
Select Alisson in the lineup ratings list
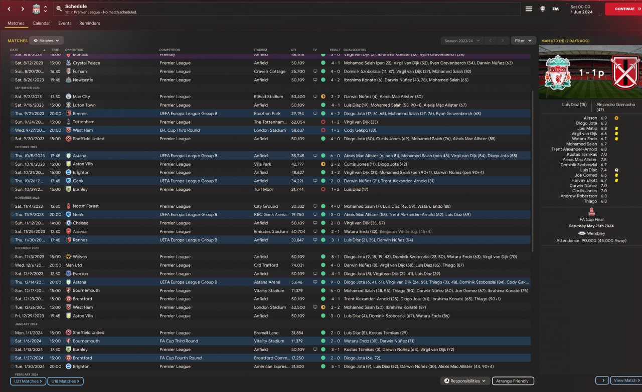590,118
